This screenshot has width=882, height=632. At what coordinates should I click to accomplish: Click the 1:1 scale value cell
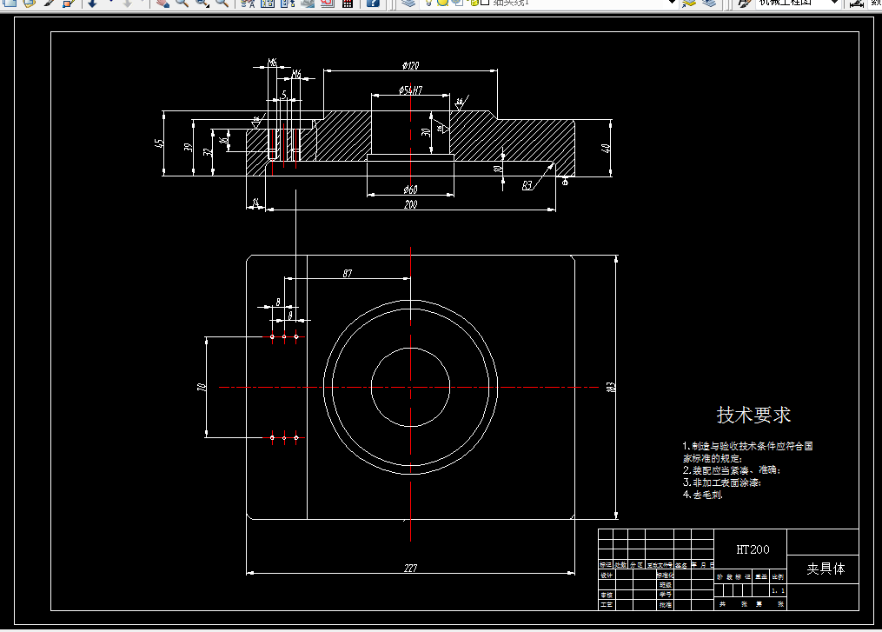(778, 590)
